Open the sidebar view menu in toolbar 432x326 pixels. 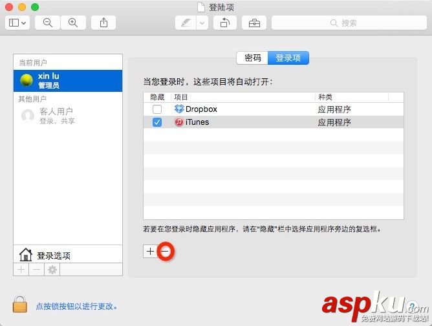(17, 23)
